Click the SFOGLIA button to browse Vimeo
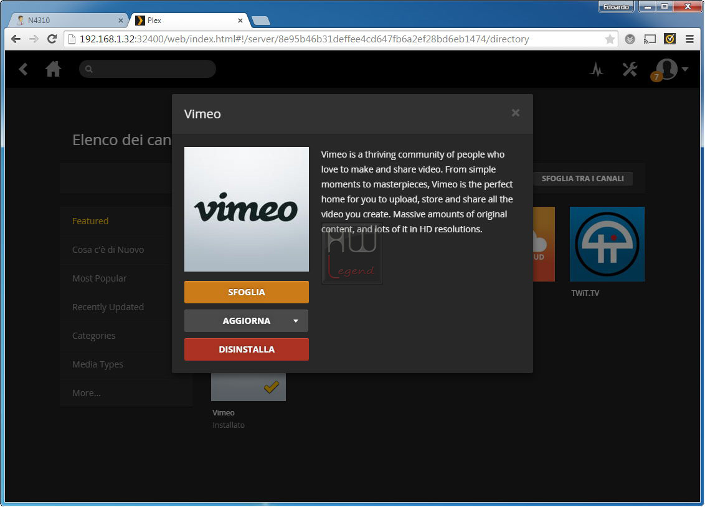This screenshot has height=507, width=705. point(247,292)
